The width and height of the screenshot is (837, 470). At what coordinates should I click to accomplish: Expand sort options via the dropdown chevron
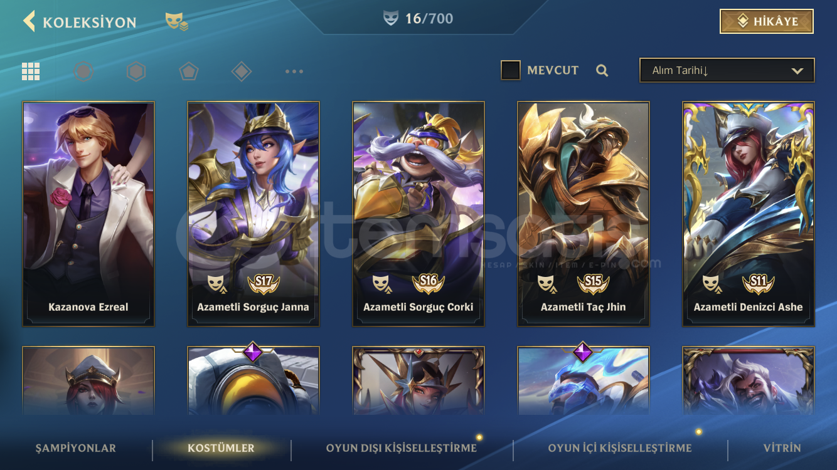[797, 71]
